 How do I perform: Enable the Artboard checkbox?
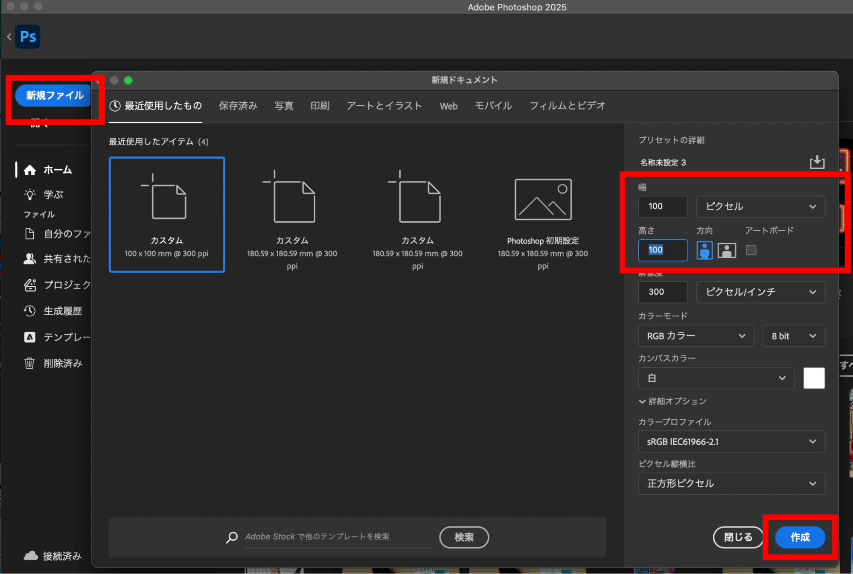(751, 250)
